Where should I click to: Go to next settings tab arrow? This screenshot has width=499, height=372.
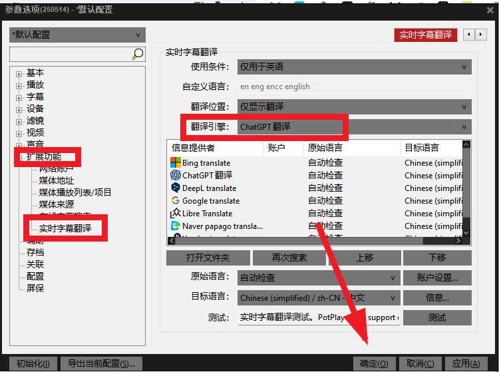[x=480, y=35]
